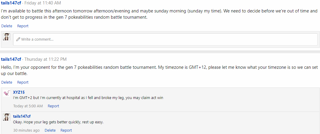Click the 30 minutes ago timestamp
This screenshot has width=320, height=134.
(27, 130)
